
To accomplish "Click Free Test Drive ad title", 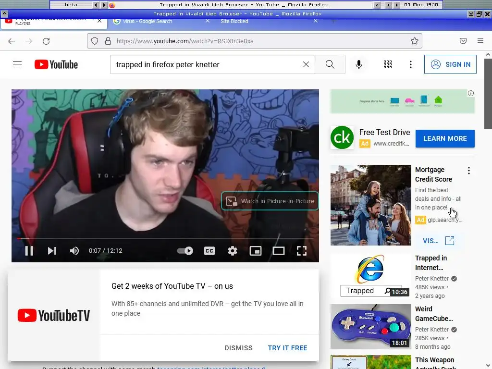I will click(x=384, y=133).
